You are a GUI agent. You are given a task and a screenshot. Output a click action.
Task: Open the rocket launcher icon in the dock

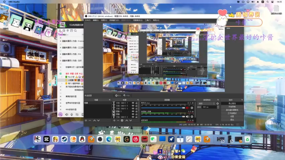click(171, 139)
